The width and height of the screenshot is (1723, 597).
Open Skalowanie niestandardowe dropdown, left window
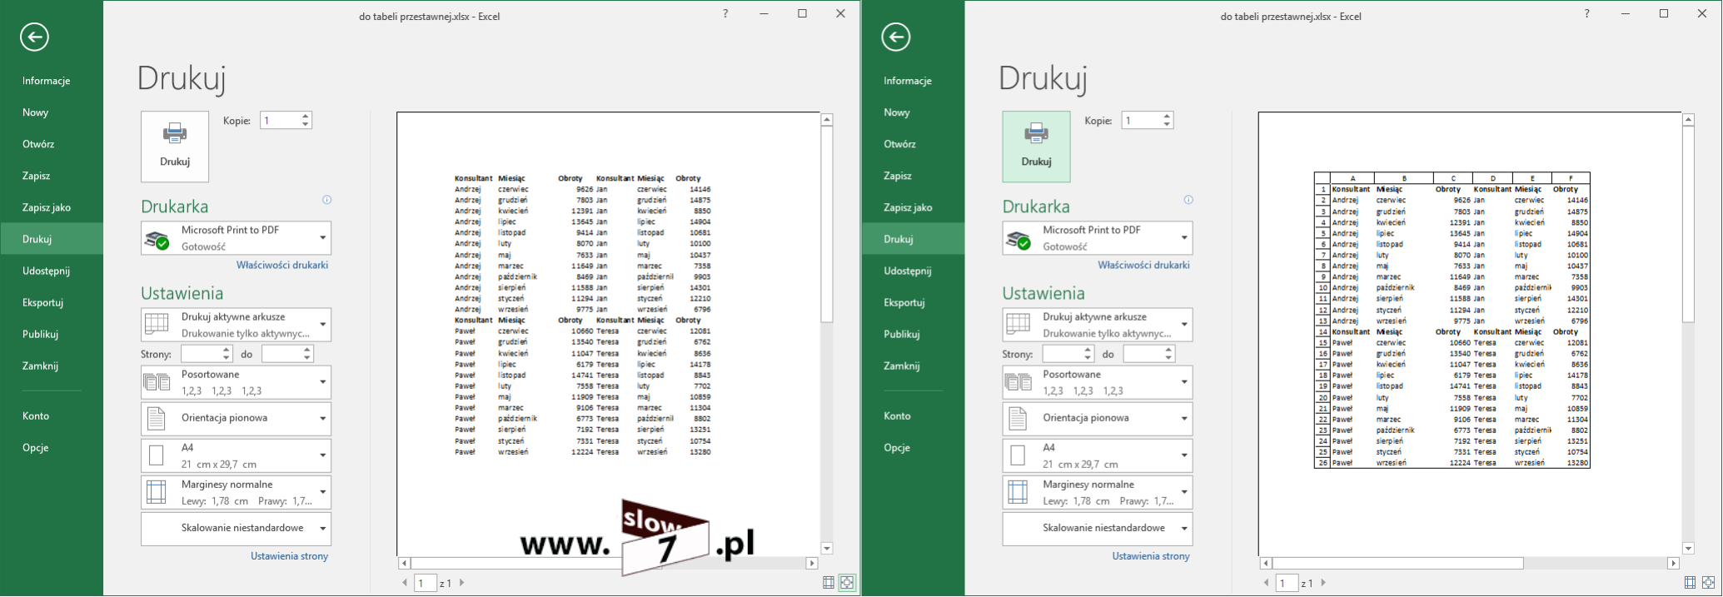point(236,529)
